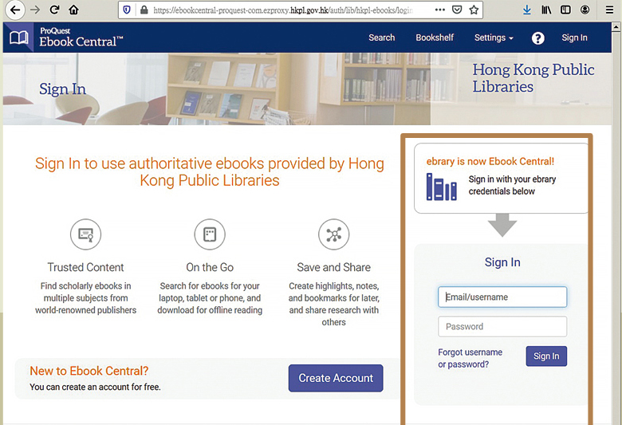622x425 pixels.
Task: Click 'Sign in with your ebrary credentials below' text
Action: pos(512,185)
